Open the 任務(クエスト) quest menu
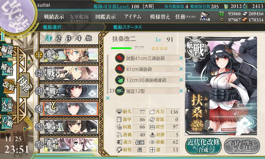265x159 pixels. point(185,17)
